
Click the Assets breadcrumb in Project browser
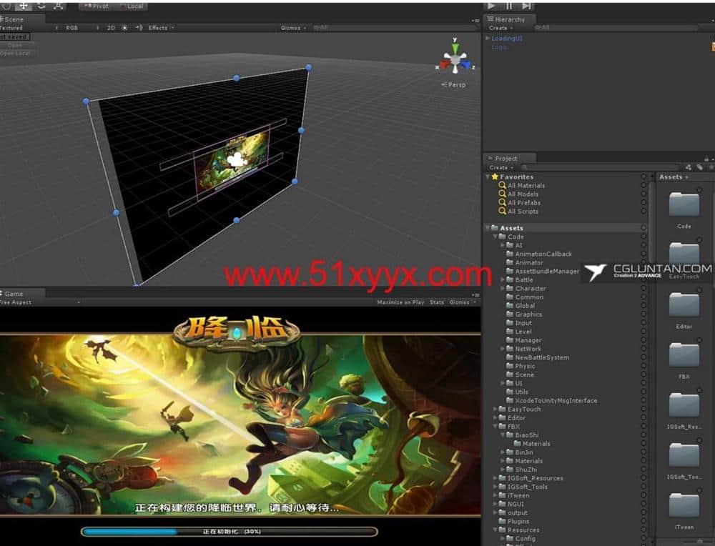point(671,177)
